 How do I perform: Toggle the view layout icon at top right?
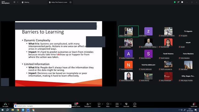(x=182, y=2)
